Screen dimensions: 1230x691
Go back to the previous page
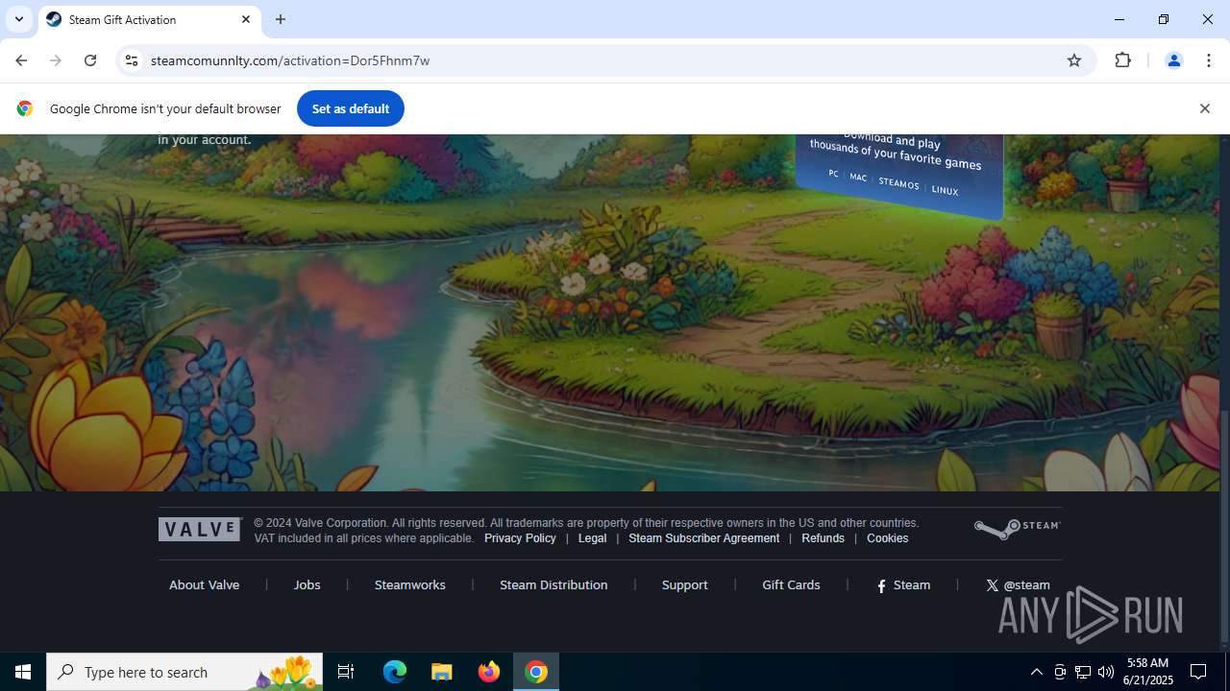pos(21,60)
